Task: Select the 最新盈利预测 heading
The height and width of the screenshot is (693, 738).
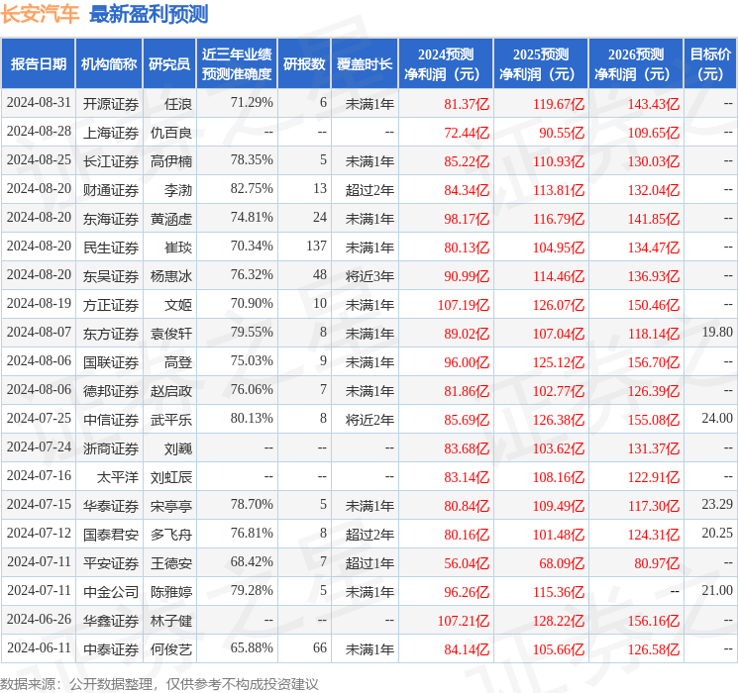Action: pyautogui.click(x=149, y=14)
